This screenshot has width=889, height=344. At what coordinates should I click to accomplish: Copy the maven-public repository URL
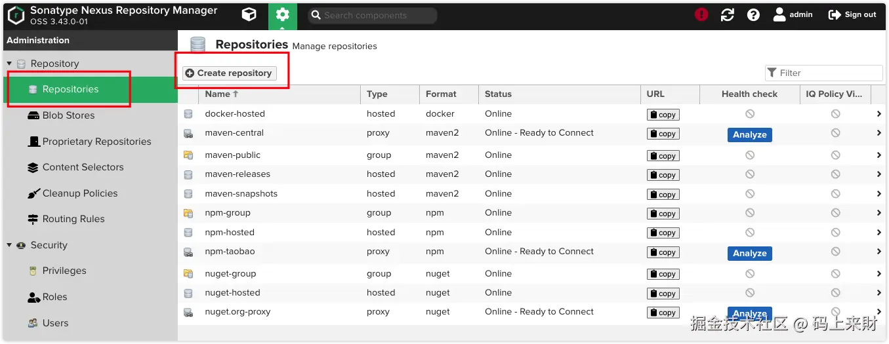[663, 156]
